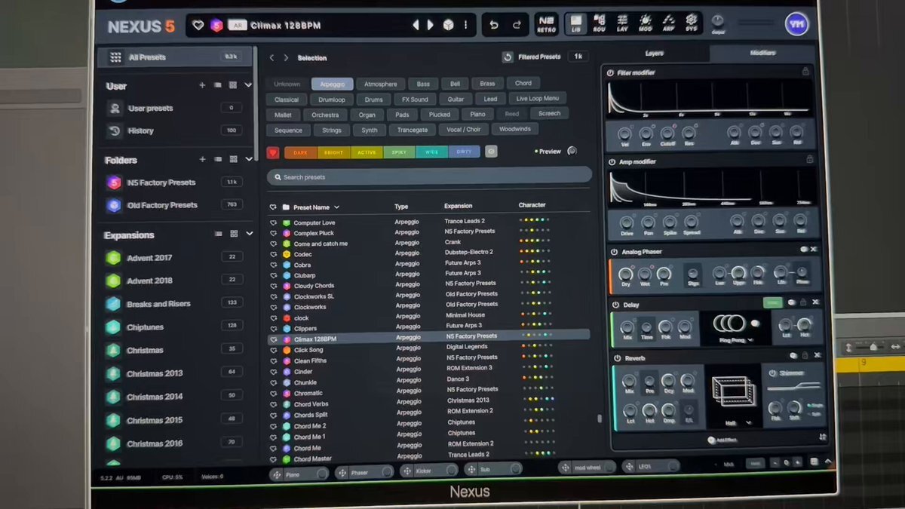This screenshot has height=509, width=905.
Task: Select the Click Song preset row
Action: coord(429,350)
